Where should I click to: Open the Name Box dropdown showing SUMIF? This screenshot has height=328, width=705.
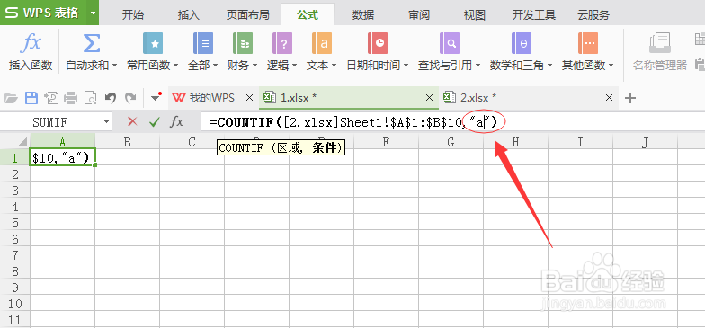(106, 122)
